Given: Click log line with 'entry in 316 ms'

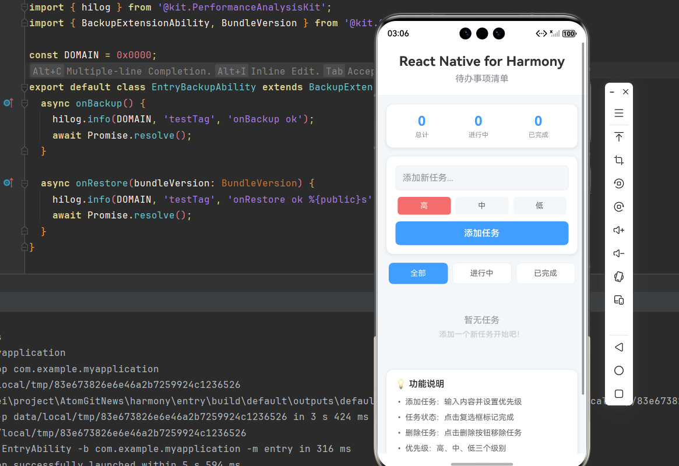Looking at the screenshot, I should [x=175, y=449].
